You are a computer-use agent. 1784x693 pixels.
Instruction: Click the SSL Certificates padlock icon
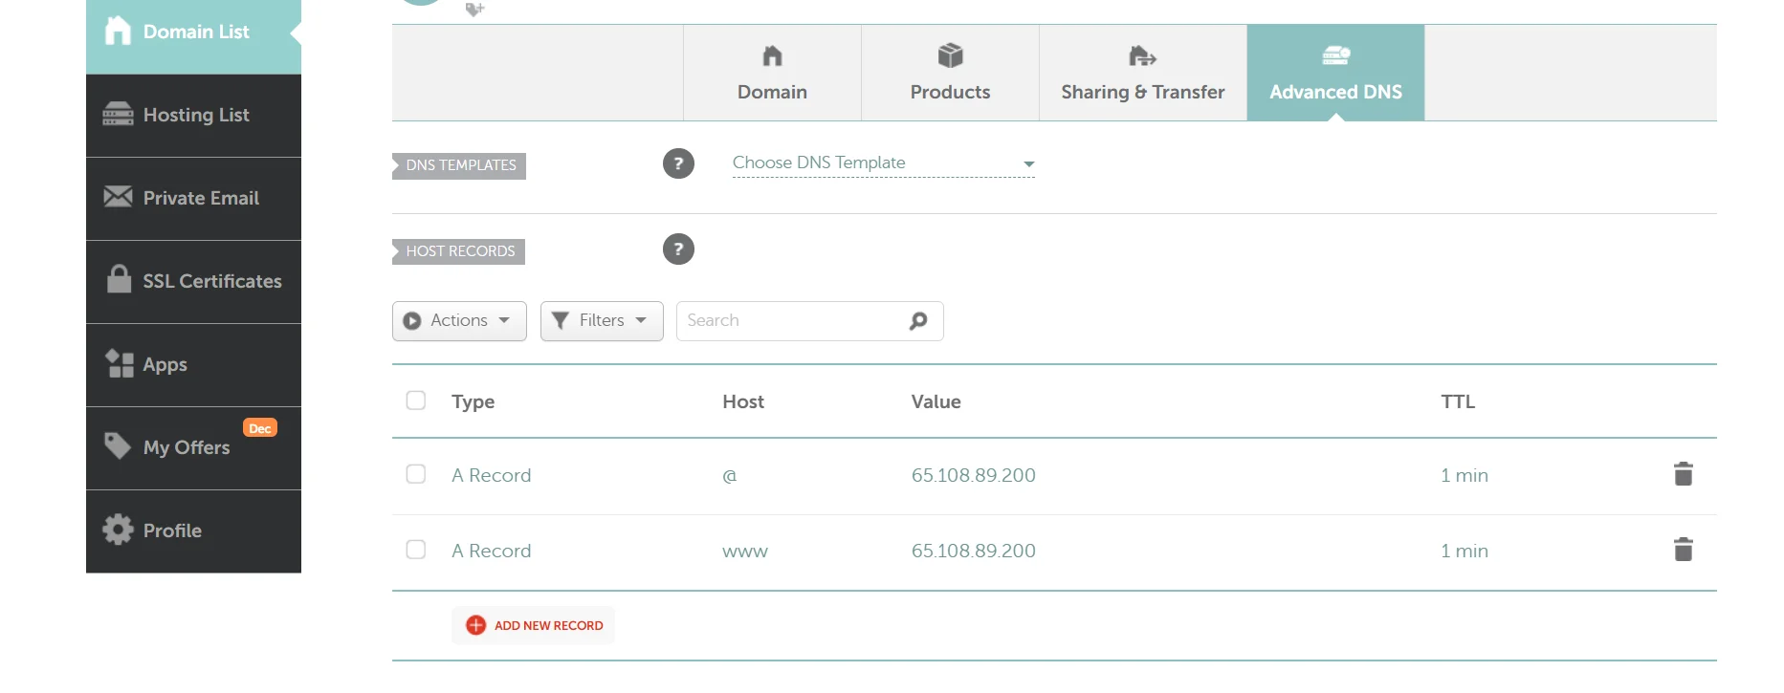coord(119,278)
